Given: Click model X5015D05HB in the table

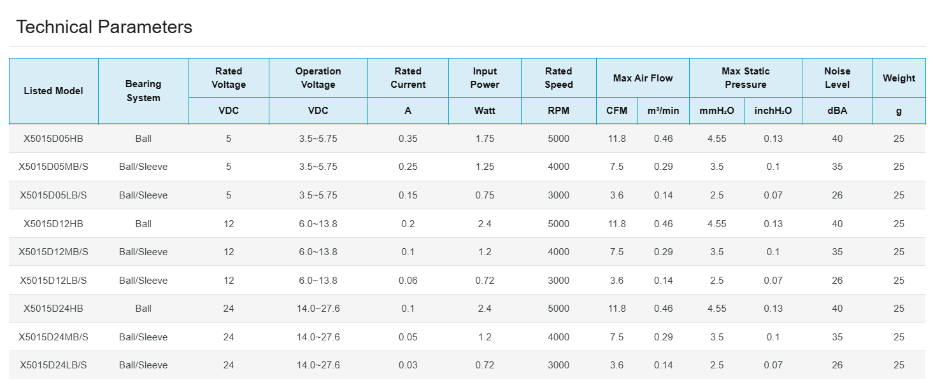Looking at the screenshot, I should [x=53, y=139].
